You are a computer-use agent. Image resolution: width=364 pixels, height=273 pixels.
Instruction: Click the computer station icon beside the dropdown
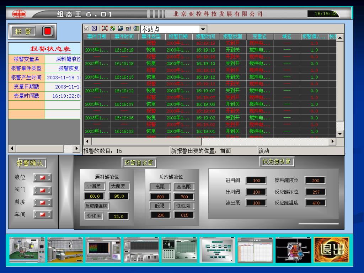pos(136,28)
